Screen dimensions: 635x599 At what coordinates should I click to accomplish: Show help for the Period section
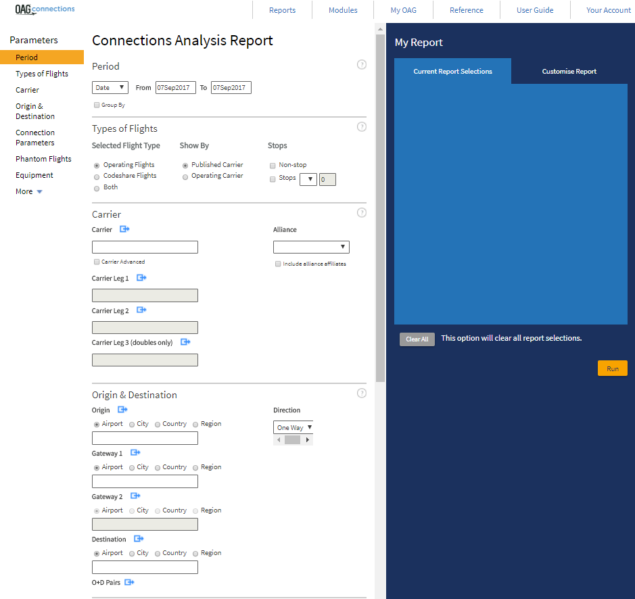(362, 65)
